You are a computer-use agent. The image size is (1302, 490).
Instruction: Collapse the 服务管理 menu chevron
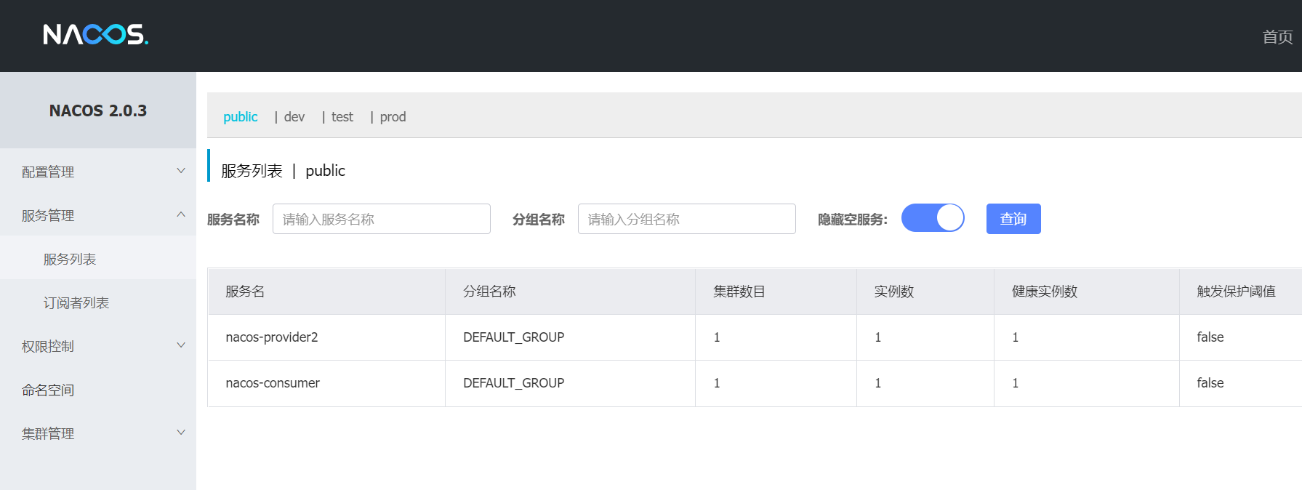[181, 214]
